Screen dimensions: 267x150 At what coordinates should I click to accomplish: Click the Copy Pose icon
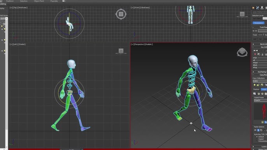(x=255, y=94)
